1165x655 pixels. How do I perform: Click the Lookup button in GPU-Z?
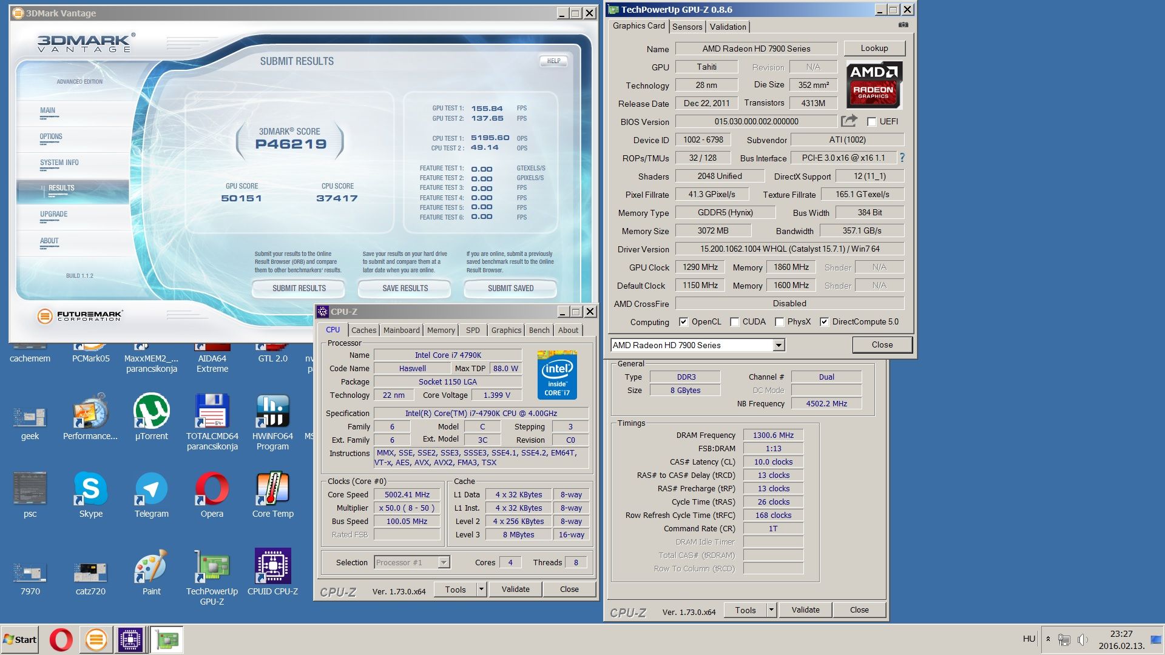point(874,49)
